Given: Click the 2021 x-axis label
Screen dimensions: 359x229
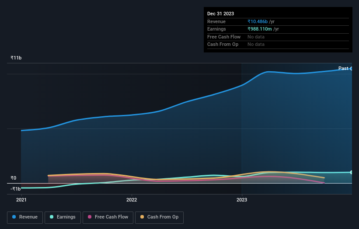Looking at the screenshot, I should point(21,200).
